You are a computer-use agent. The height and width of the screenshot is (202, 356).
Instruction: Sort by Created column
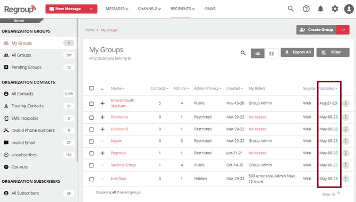pyautogui.click(x=234, y=88)
